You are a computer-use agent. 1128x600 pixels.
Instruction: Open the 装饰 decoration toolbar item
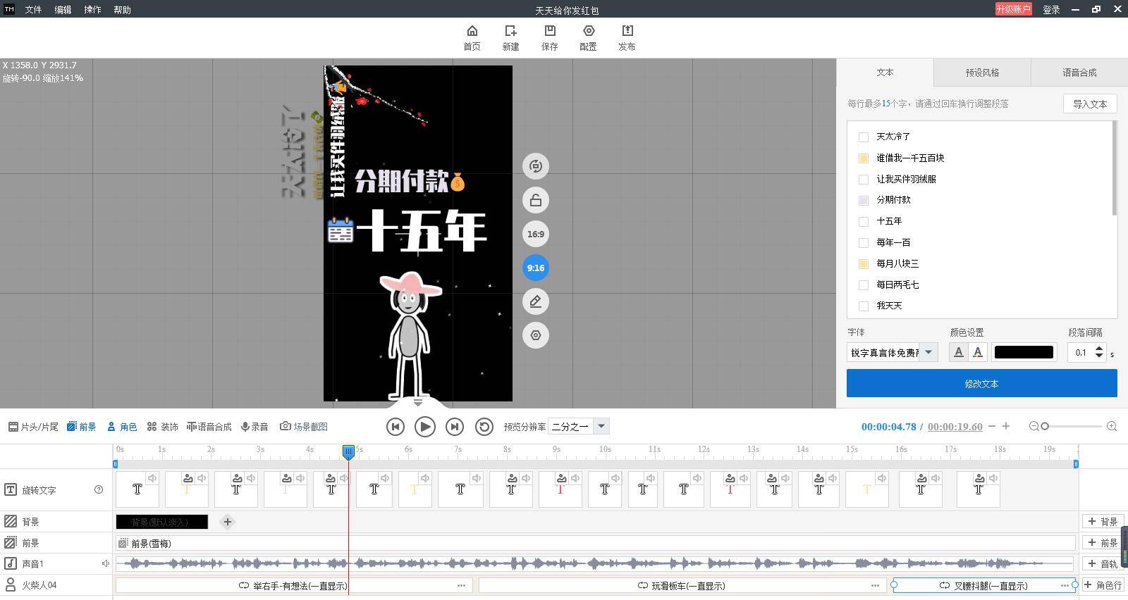click(x=162, y=427)
